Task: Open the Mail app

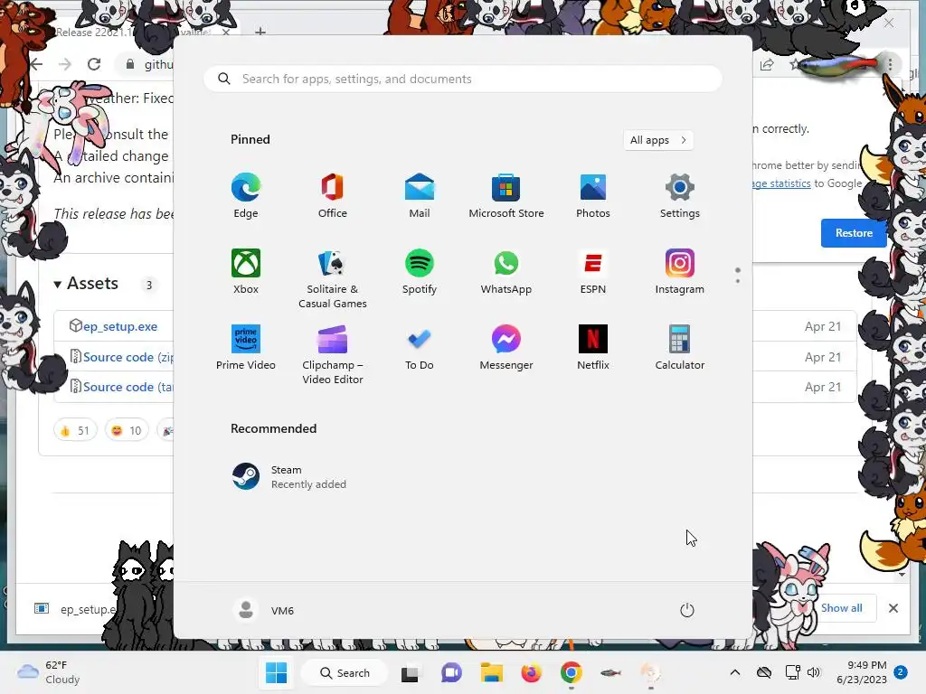Action: coord(420,196)
